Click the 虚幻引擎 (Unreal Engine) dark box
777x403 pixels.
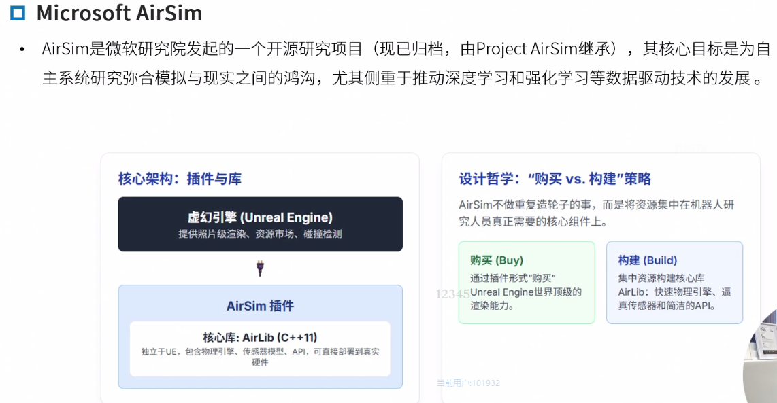[x=260, y=224]
